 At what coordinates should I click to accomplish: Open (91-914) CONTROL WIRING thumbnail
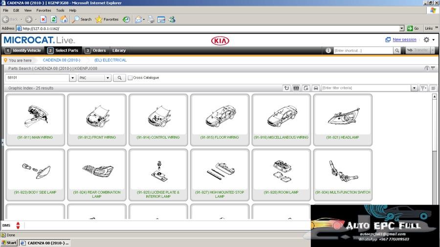pos(158,120)
